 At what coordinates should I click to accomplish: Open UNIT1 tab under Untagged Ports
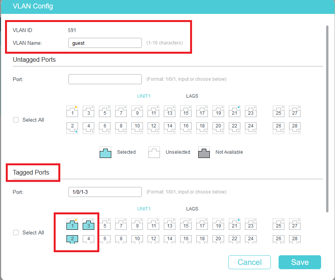point(144,96)
